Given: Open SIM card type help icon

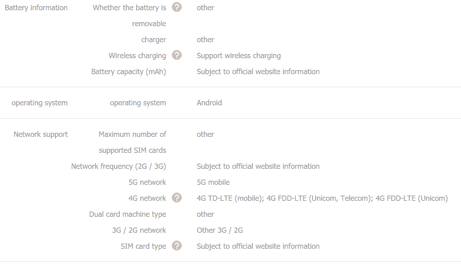Looking at the screenshot, I should (177, 246).
